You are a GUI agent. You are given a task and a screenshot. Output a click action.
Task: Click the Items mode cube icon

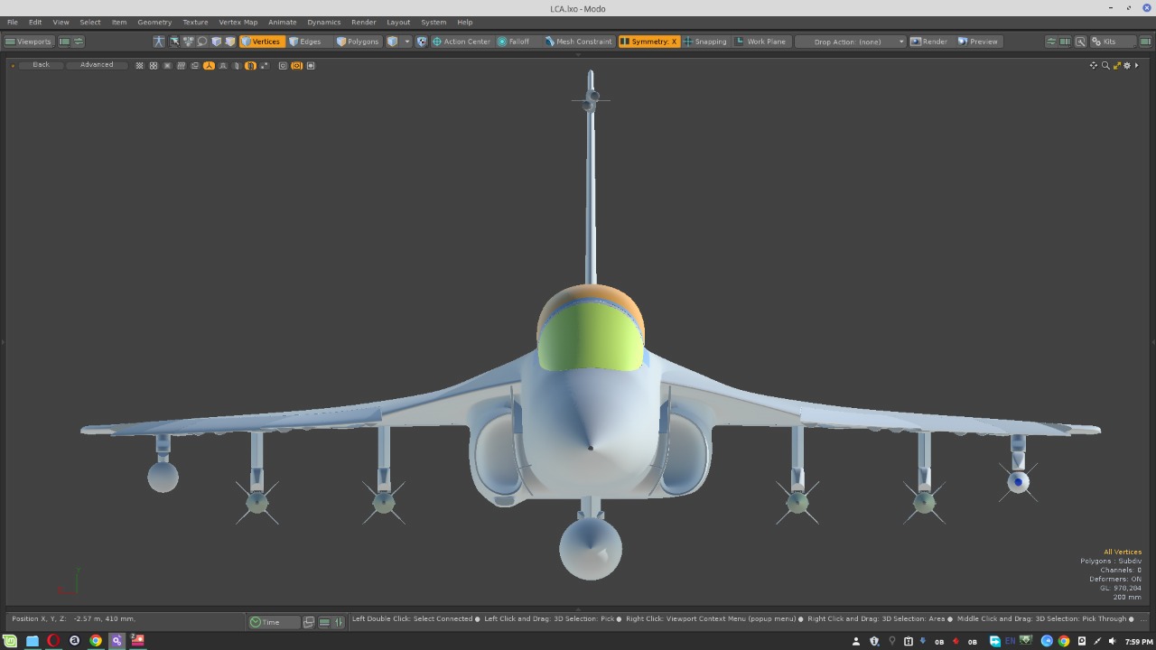(216, 42)
